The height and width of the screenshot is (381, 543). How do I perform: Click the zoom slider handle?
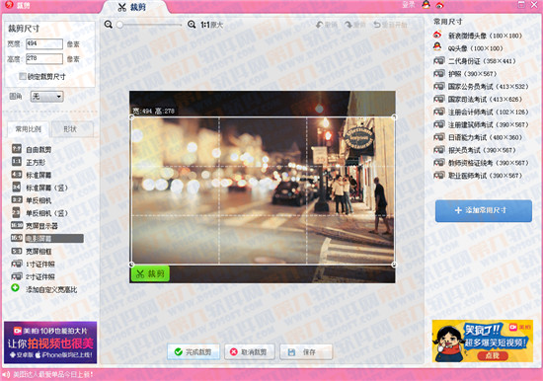[119, 25]
